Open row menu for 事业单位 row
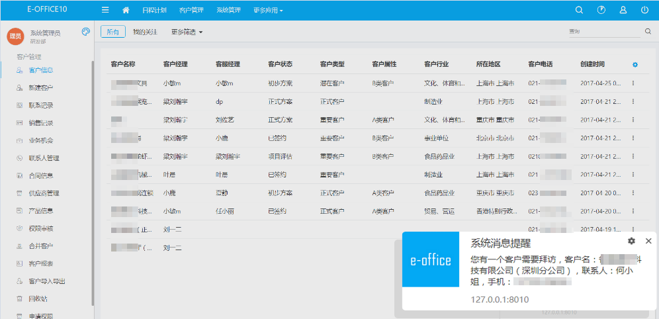The image size is (659, 319). coord(633,138)
